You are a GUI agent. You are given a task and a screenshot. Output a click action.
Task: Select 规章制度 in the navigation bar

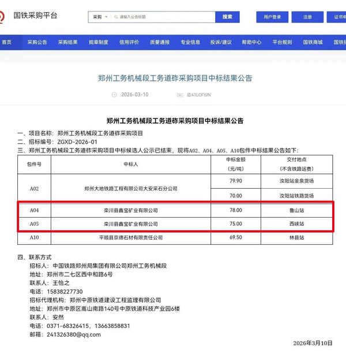point(99,42)
